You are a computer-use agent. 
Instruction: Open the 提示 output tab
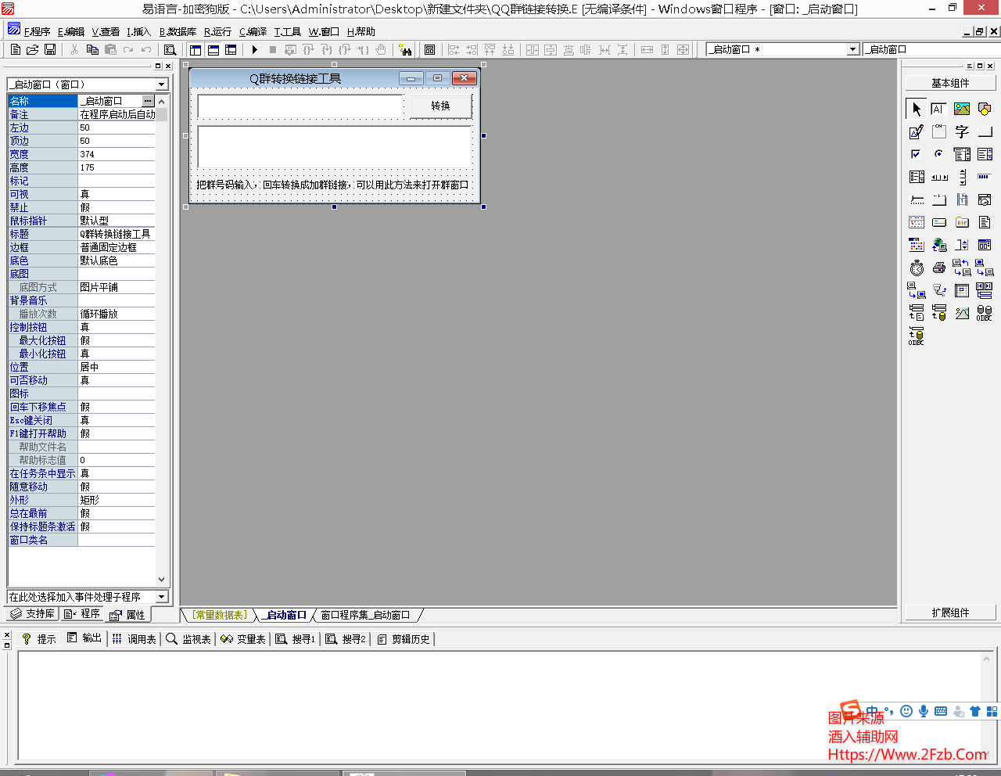(38, 639)
